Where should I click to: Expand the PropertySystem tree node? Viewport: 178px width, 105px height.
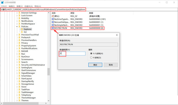(17, 46)
